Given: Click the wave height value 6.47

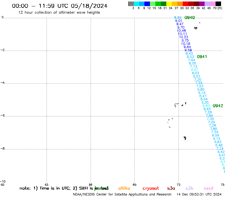Looking at the screenshot, I should coord(203,96).
